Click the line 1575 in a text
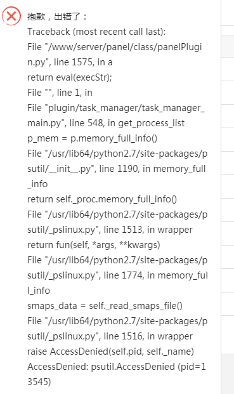The image size is (234, 394). (70, 62)
